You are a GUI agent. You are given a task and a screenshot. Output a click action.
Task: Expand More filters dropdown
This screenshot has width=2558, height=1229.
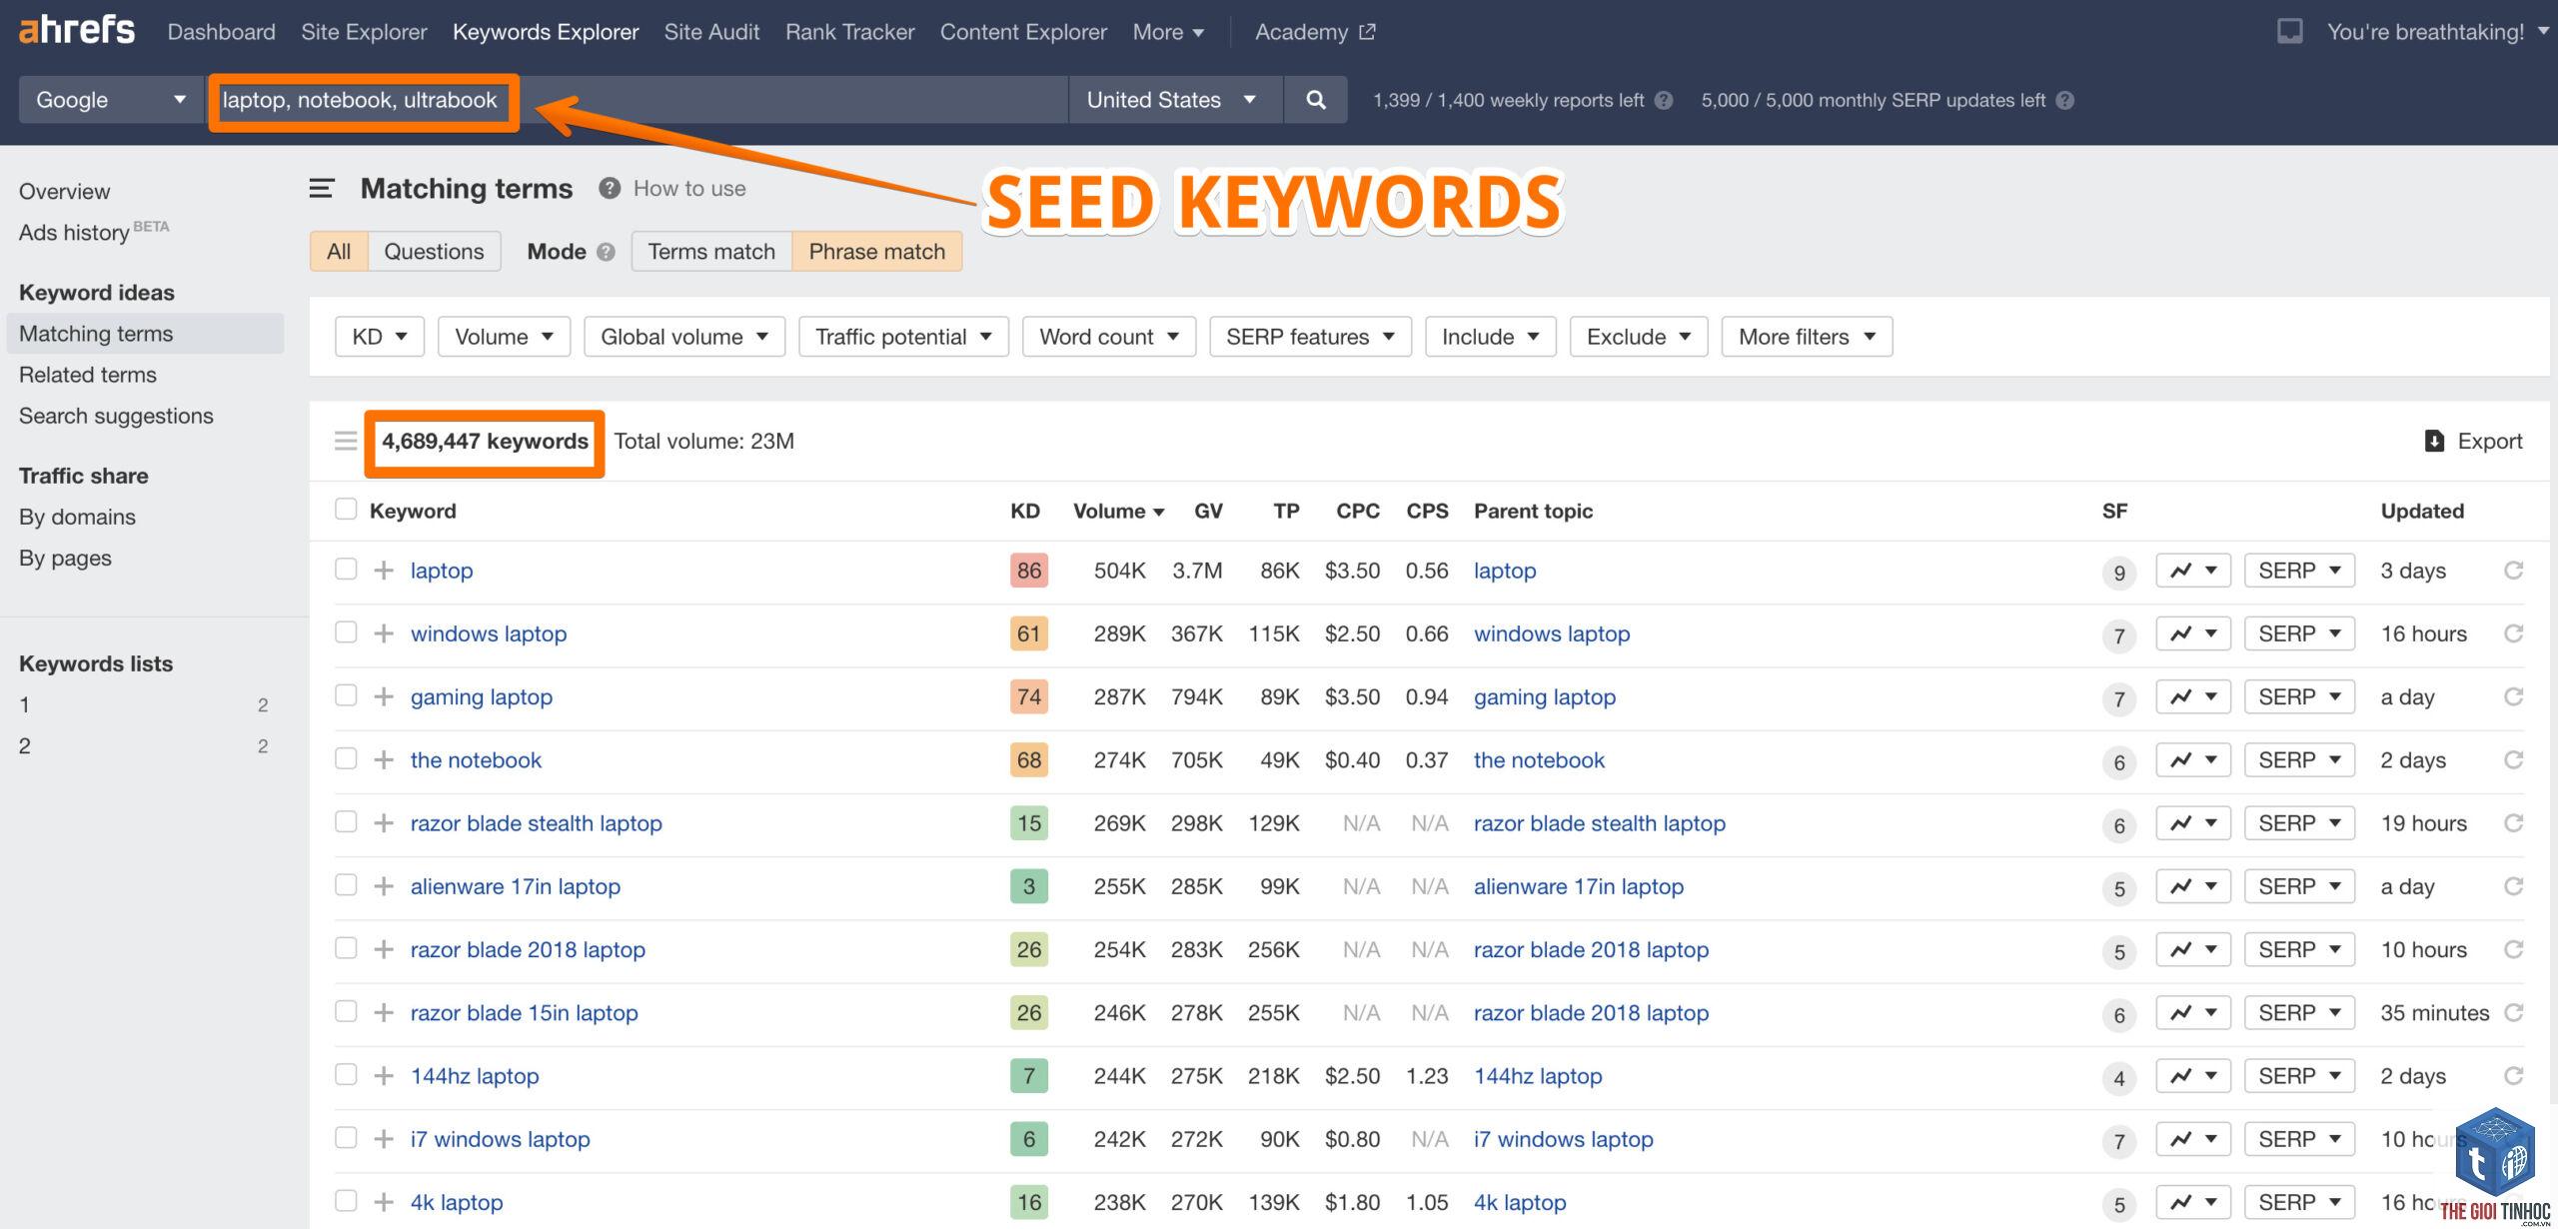1807,337
